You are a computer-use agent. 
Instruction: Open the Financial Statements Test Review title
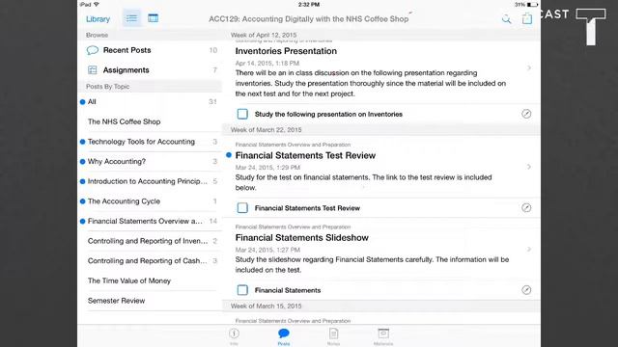point(305,155)
